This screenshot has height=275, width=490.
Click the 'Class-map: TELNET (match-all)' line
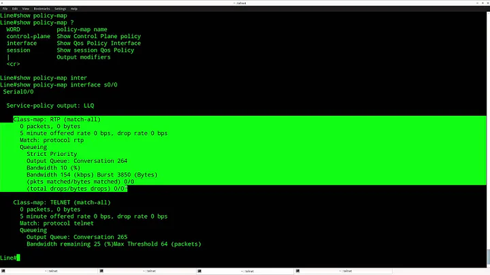(x=61, y=202)
